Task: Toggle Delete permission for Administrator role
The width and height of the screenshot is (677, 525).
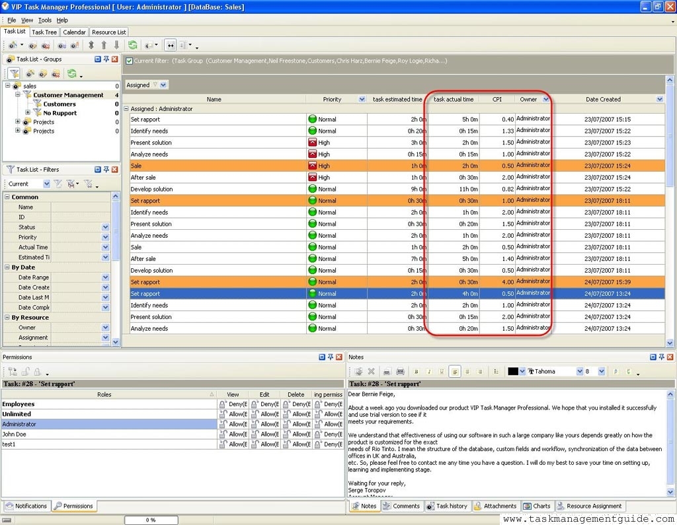Action: (297, 424)
